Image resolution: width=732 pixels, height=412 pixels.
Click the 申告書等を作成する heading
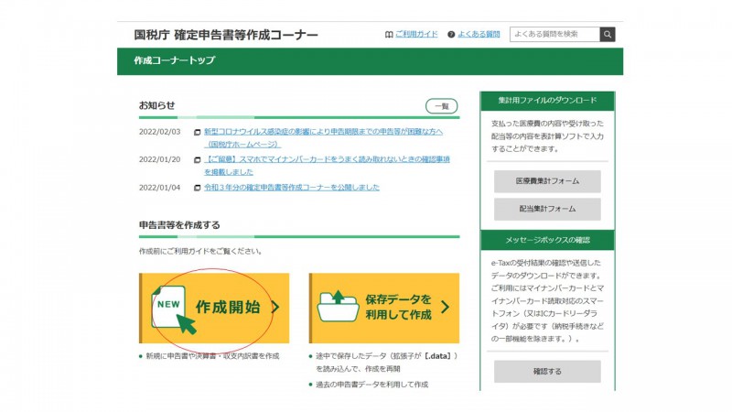[179, 225]
